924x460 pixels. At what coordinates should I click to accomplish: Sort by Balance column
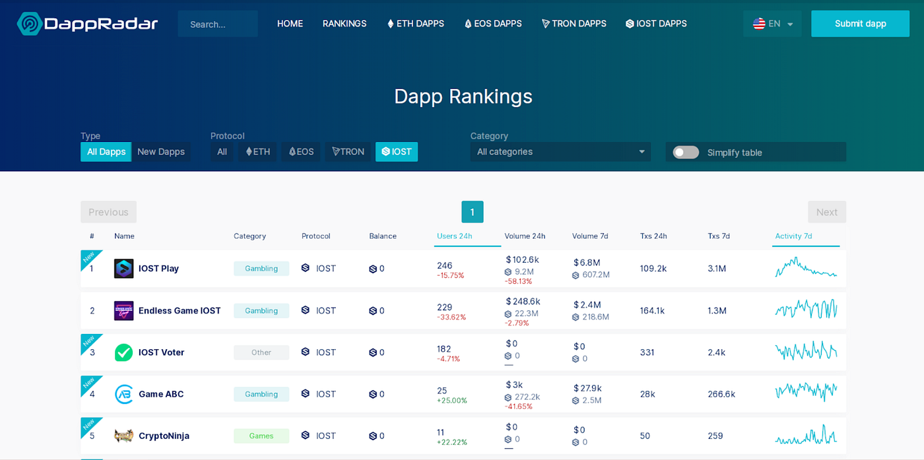coord(383,236)
